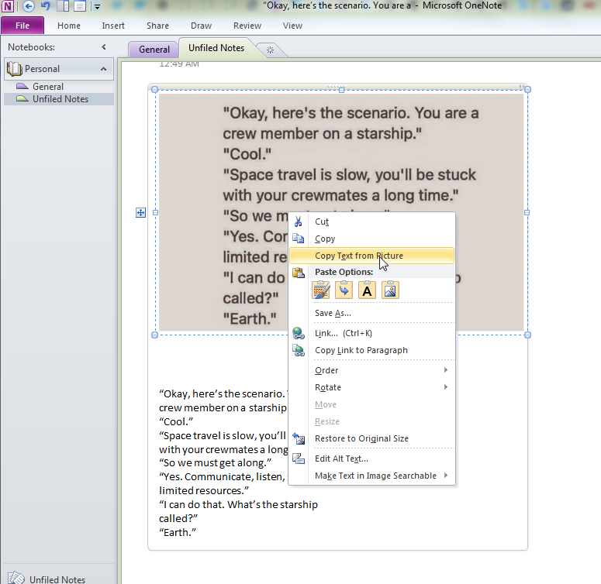Image resolution: width=601 pixels, height=584 pixels.
Task: Select Merge Formatting paste option
Action: pyautogui.click(x=344, y=290)
